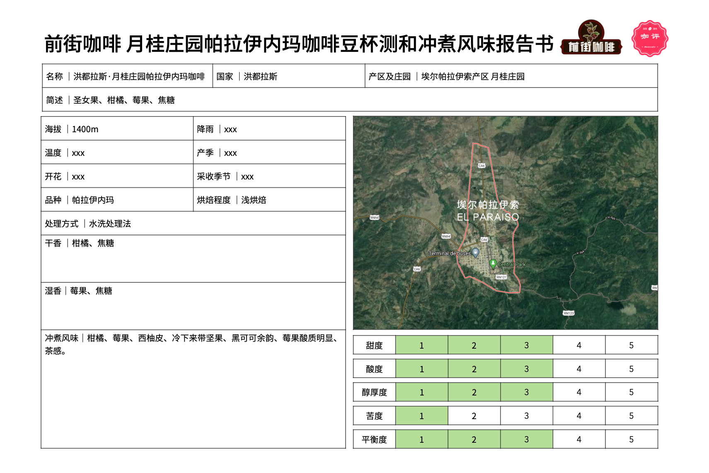This screenshot has width=709, height=473.
Task: Select sweetness (甜度) rating 4
Action: (578, 345)
